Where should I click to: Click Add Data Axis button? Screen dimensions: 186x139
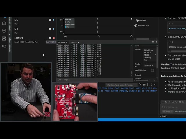142,25
